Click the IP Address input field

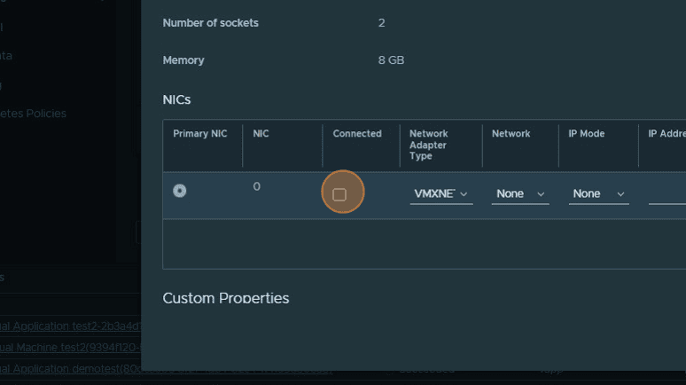pyautogui.click(x=667, y=195)
